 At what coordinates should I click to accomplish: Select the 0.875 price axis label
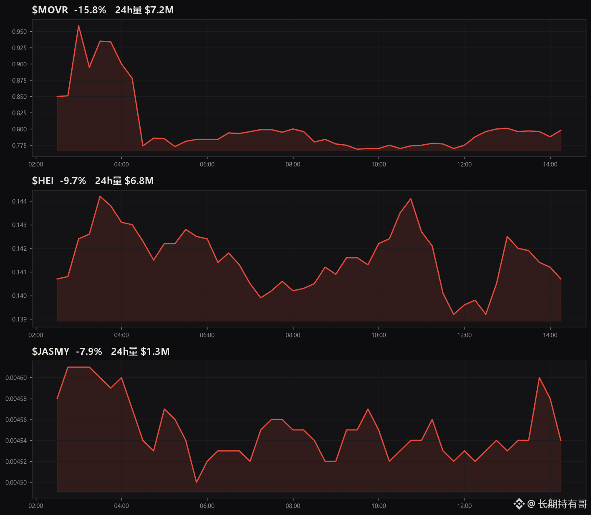(19, 80)
